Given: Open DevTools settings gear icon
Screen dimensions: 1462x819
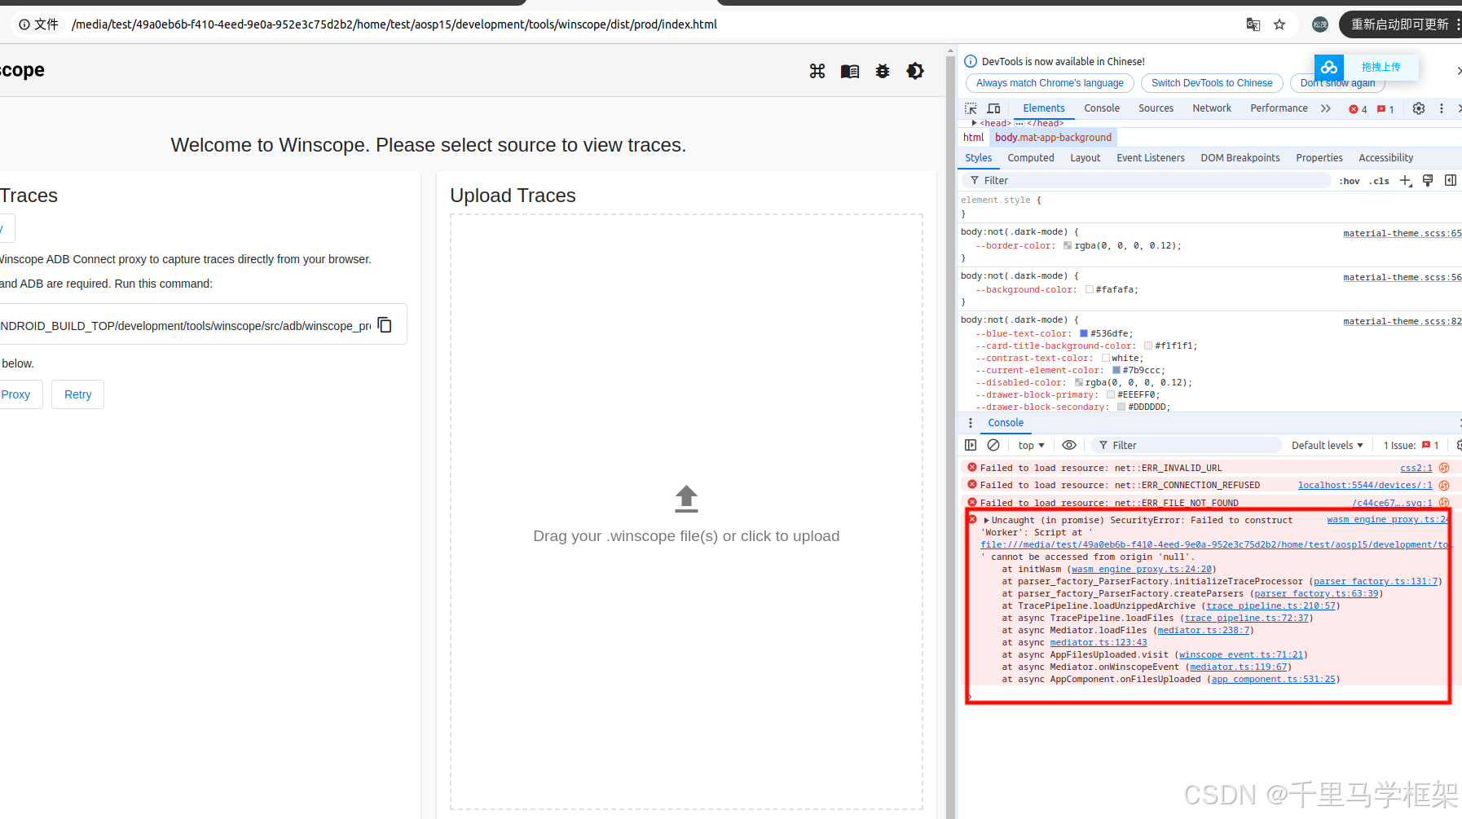Looking at the screenshot, I should pos(1419,108).
